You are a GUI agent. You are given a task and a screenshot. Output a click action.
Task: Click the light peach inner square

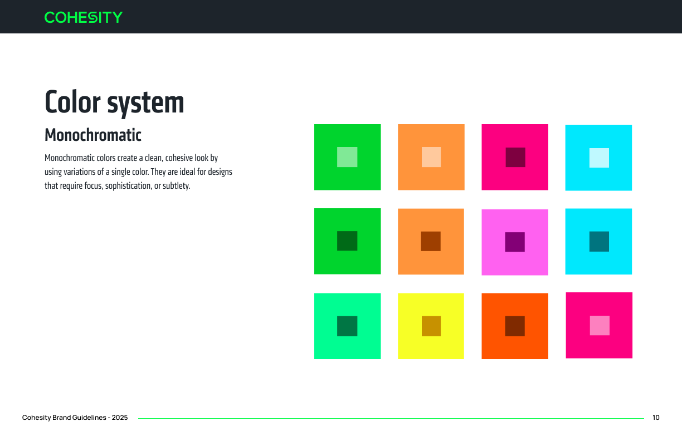tap(431, 157)
